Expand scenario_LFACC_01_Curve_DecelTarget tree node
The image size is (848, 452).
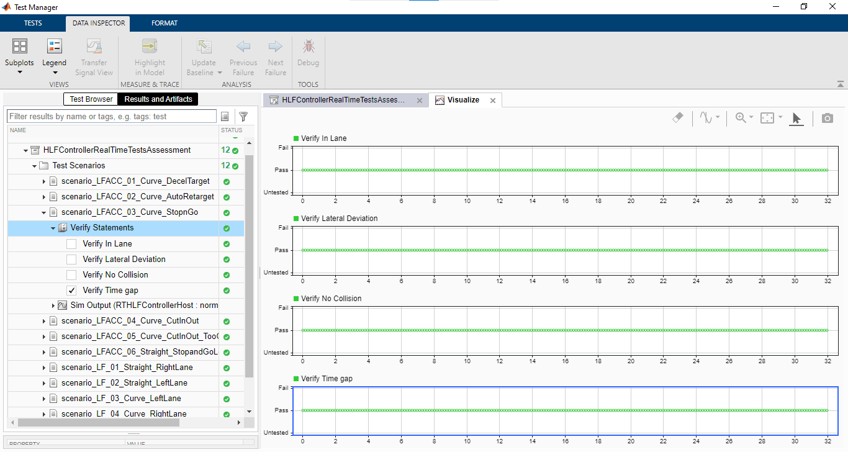44,181
